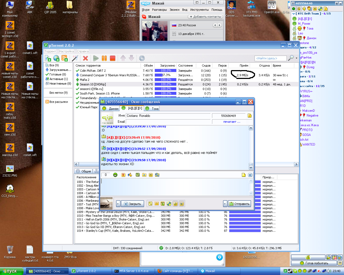Select the 'Неактивные (8)' category in sidebar
Screen dimensions: 344x275
(x=60, y=84)
